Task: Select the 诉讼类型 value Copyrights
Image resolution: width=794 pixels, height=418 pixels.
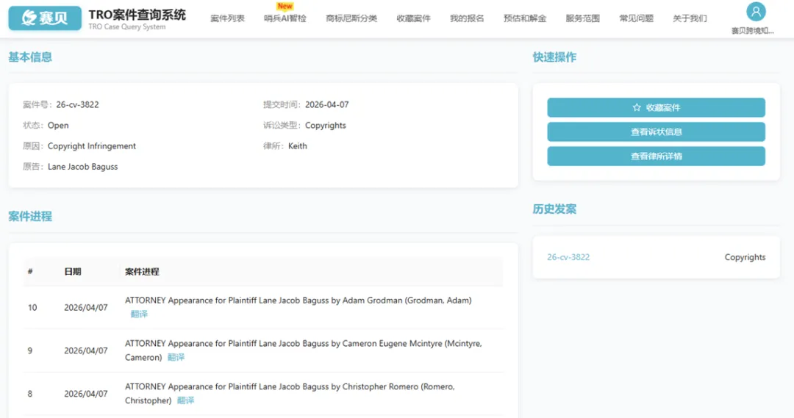Action: coord(326,126)
